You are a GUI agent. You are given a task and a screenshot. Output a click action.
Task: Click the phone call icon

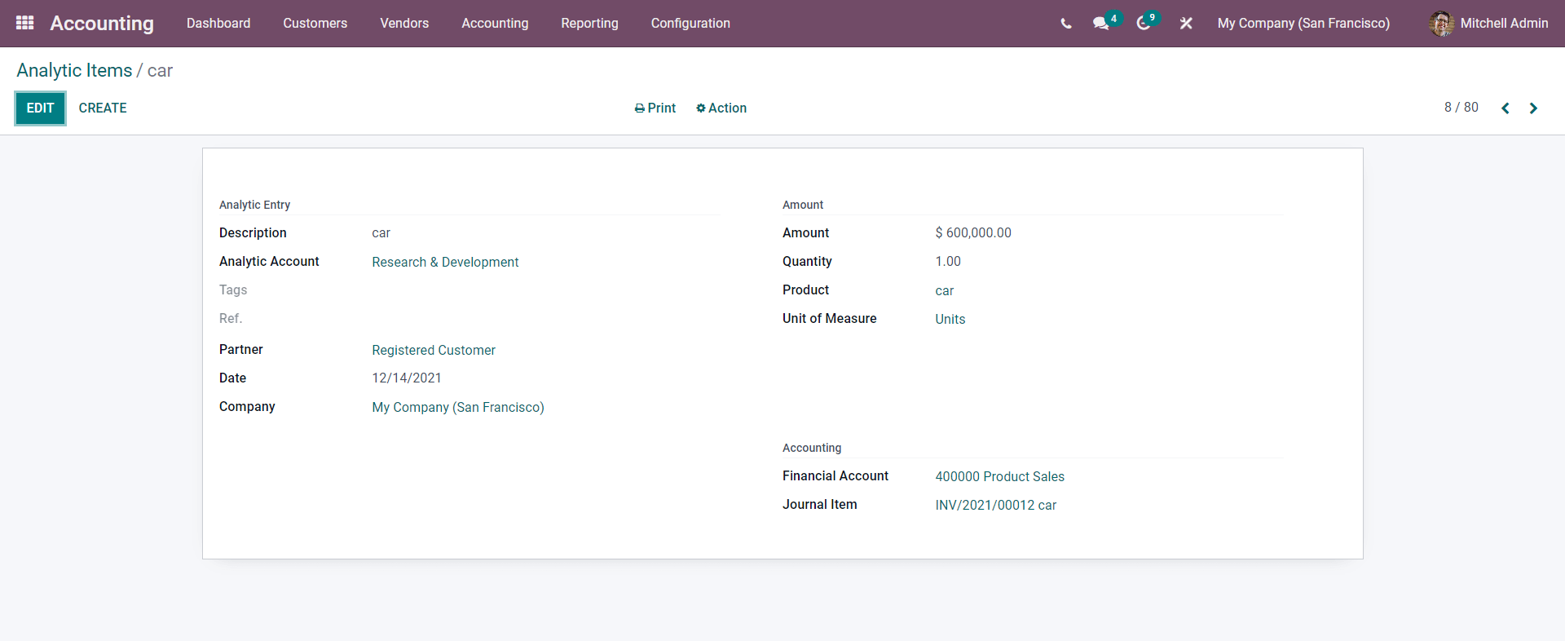[x=1066, y=24]
